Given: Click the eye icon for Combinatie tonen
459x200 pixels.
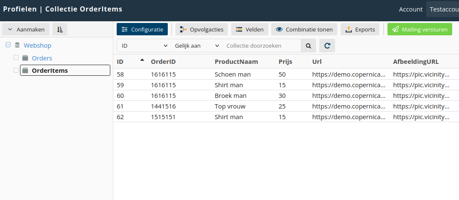Looking at the screenshot, I should 279,29.
